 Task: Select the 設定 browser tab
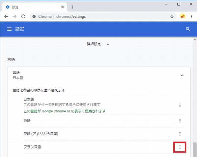[x=34, y=7]
